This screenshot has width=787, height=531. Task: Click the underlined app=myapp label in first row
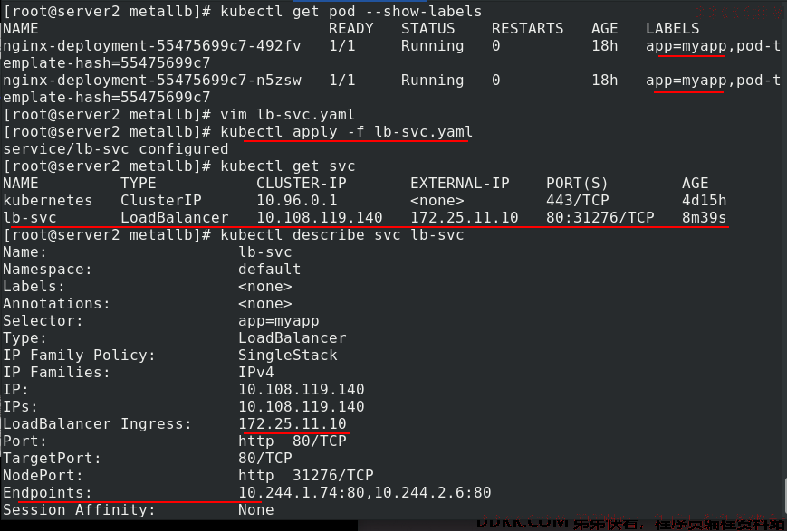(686, 46)
